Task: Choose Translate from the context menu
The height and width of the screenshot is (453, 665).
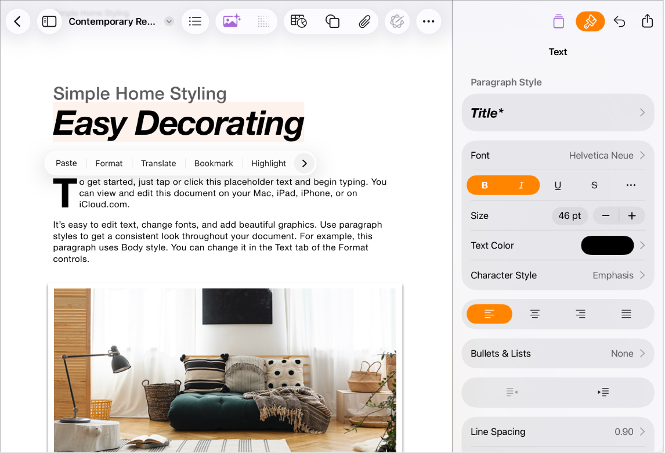Action: coord(158,163)
